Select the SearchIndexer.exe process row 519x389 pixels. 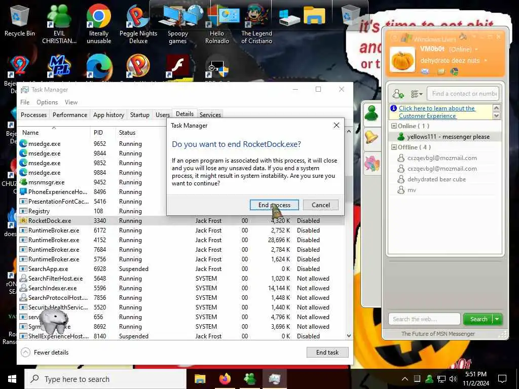[x=180, y=288]
